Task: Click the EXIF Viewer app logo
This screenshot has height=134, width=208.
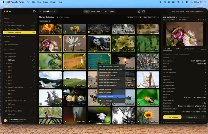Action: click(x=6, y=121)
